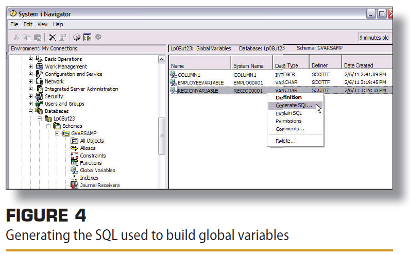The width and height of the screenshot is (410, 254).
Task: Click the Copy toolbar icon
Action: (x=27, y=37)
